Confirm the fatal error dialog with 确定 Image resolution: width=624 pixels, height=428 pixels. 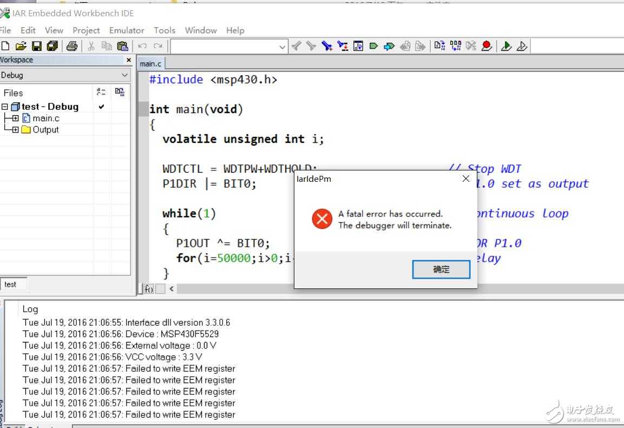pyautogui.click(x=441, y=269)
